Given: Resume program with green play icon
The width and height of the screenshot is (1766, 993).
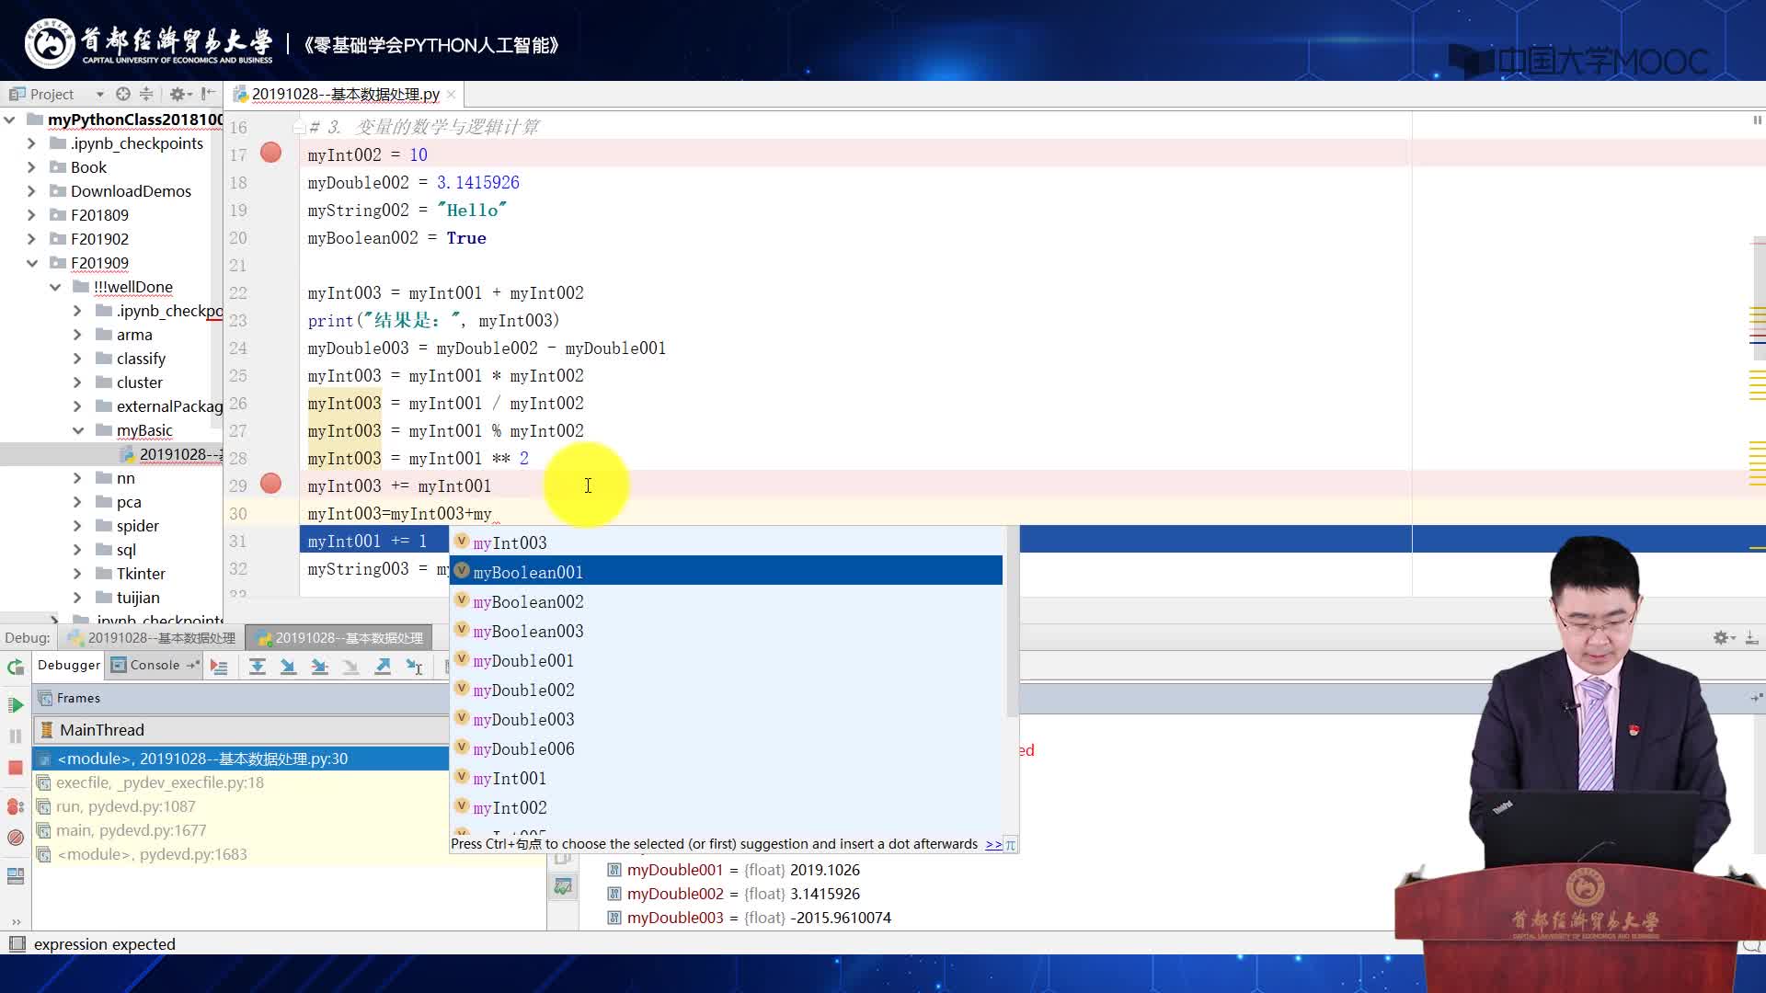Looking at the screenshot, I should (16, 705).
